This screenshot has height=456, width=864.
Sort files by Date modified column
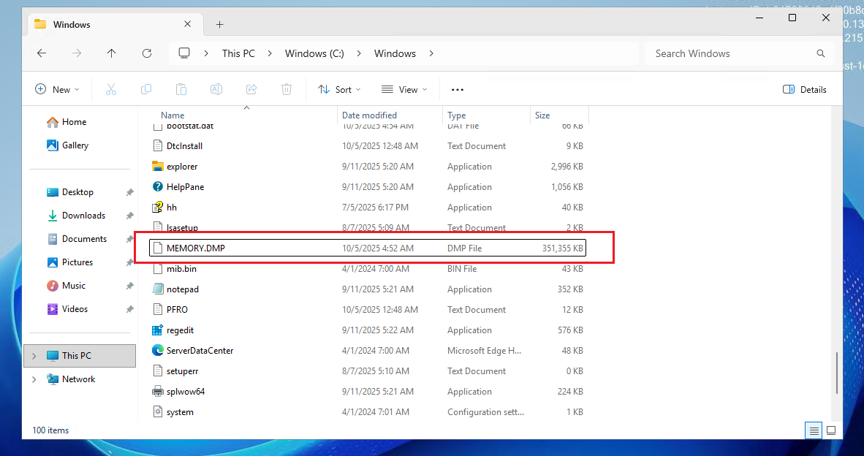click(x=369, y=115)
